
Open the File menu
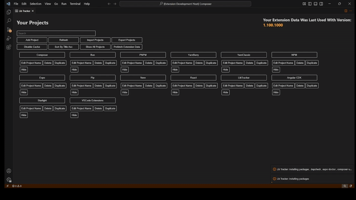pyautogui.click(x=16, y=4)
